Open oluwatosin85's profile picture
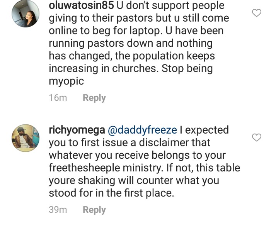276x229 pixels. coord(26,14)
